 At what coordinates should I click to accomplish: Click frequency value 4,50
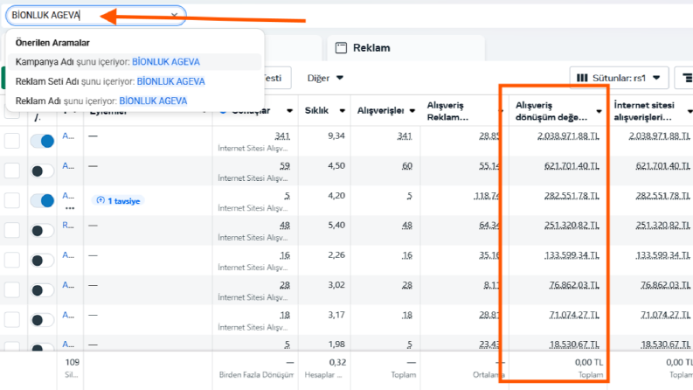pos(336,166)
